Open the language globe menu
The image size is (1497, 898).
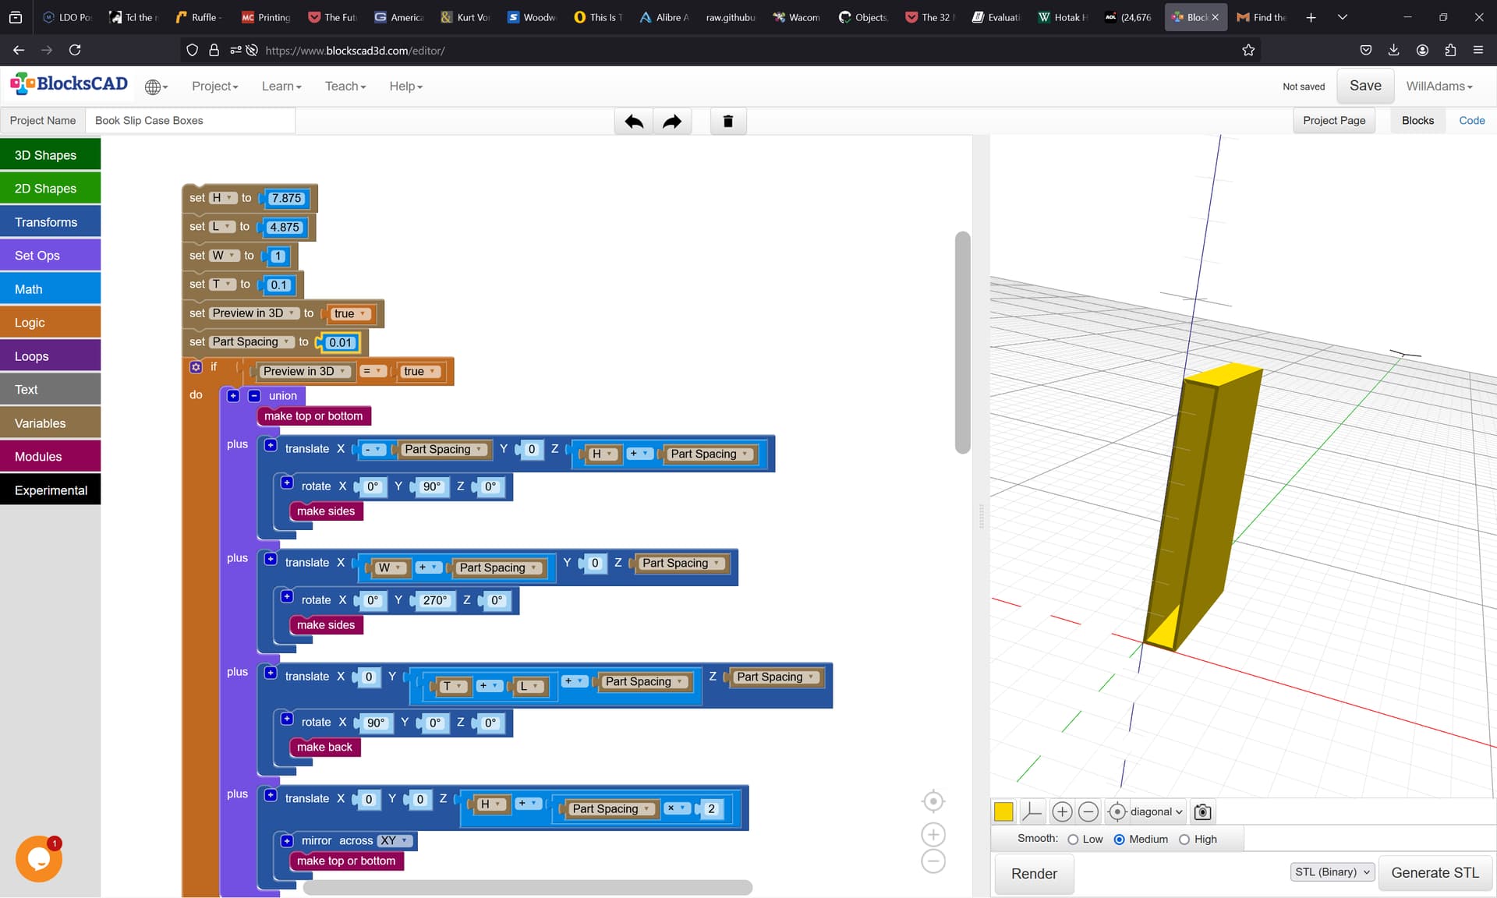pos(156,87)
